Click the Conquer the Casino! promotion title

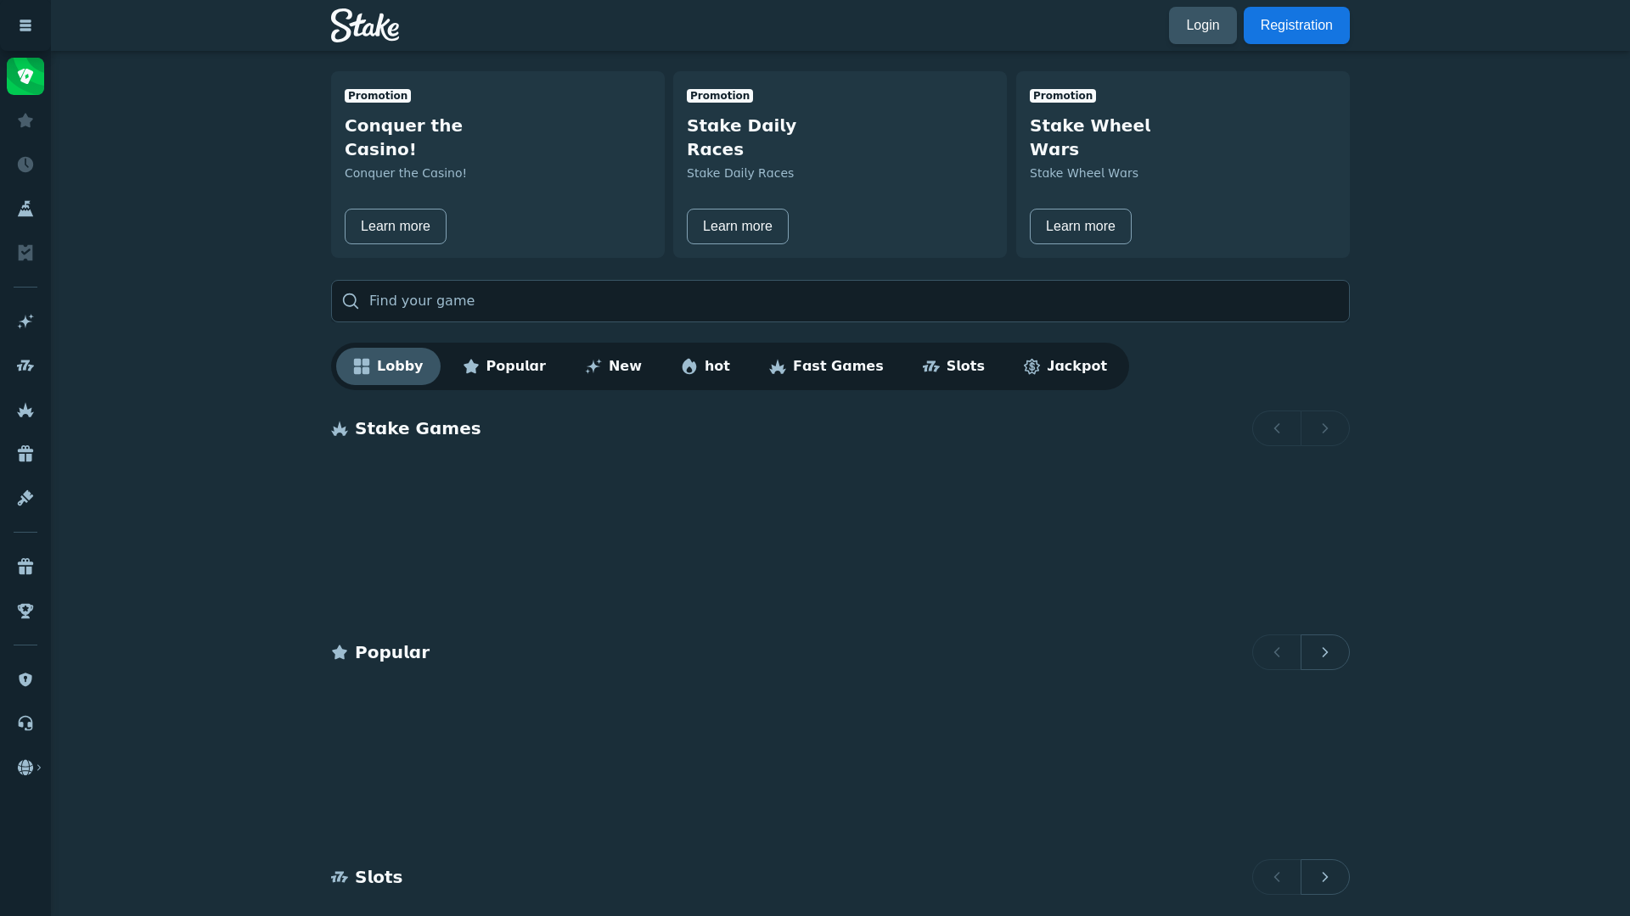point(404,137)
